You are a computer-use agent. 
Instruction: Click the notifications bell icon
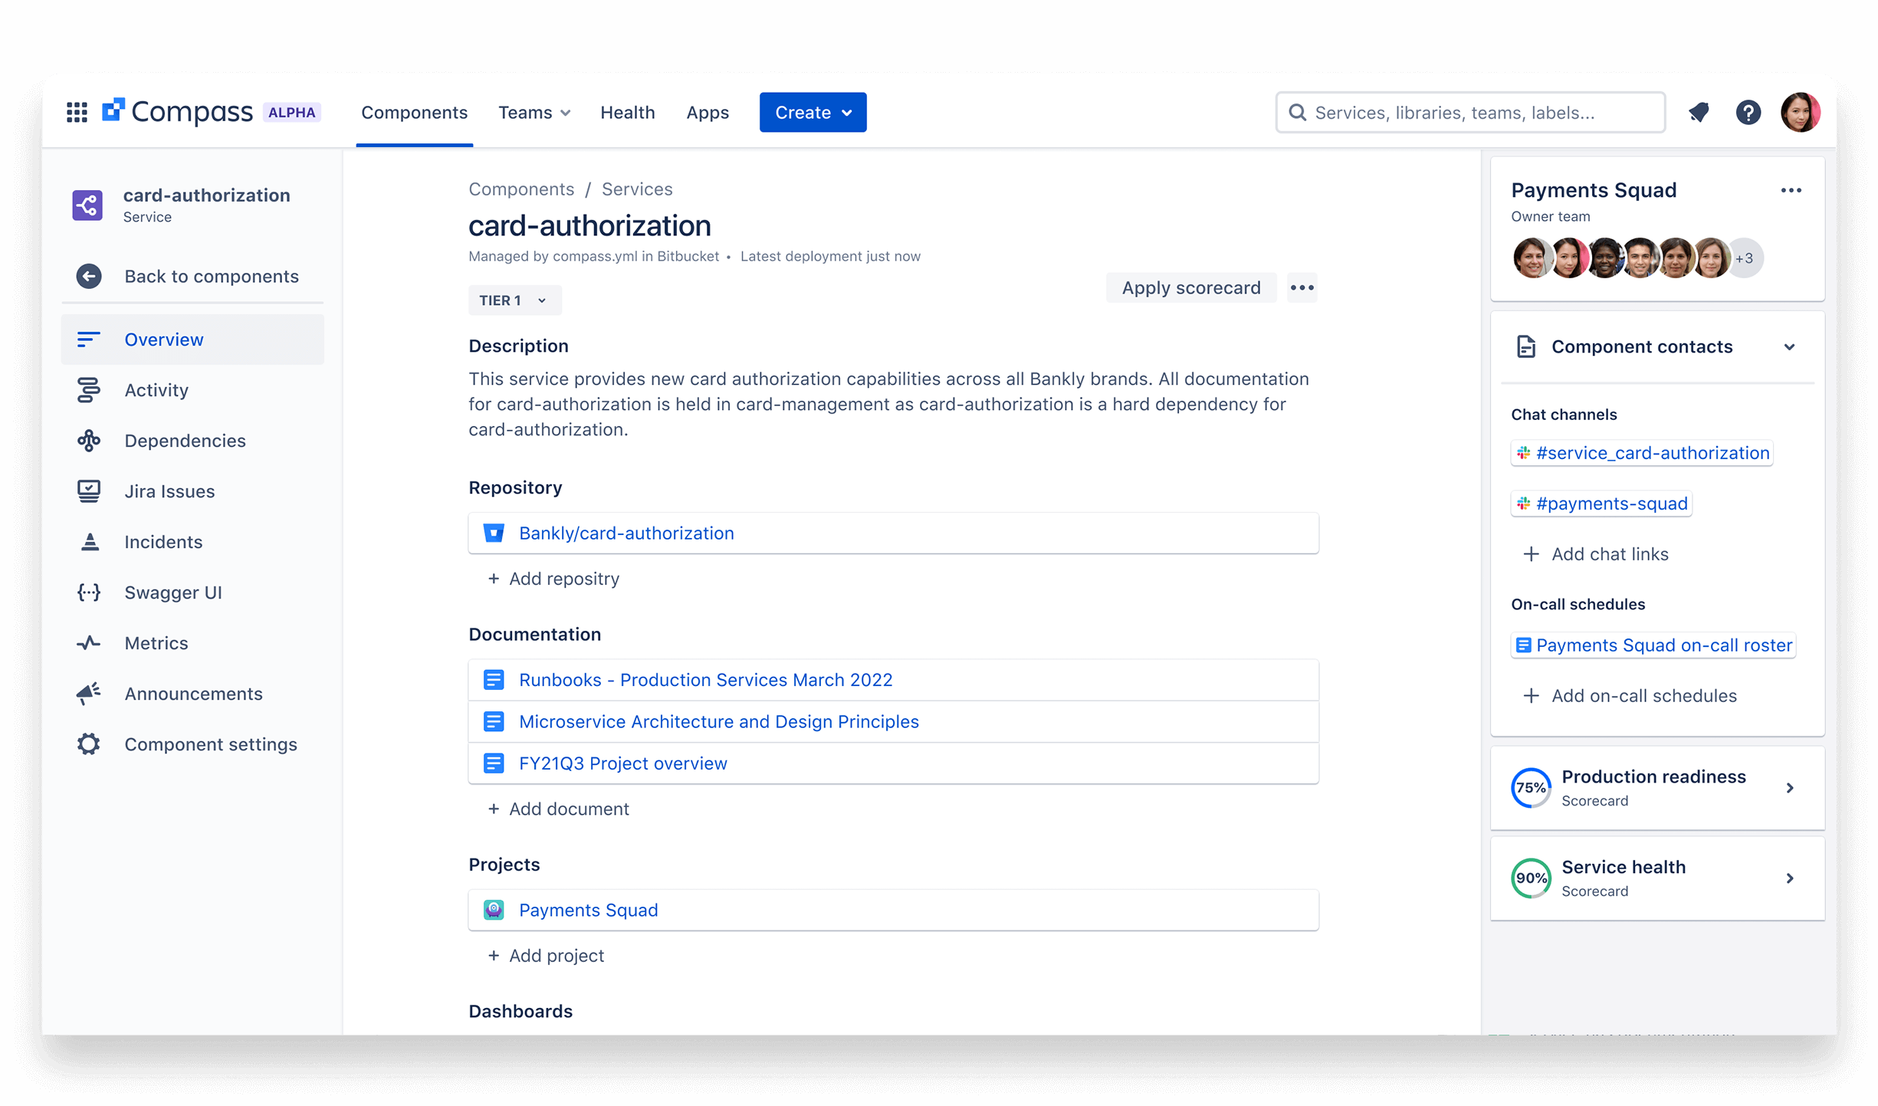pyautogui.click(x=1699, y=113)
